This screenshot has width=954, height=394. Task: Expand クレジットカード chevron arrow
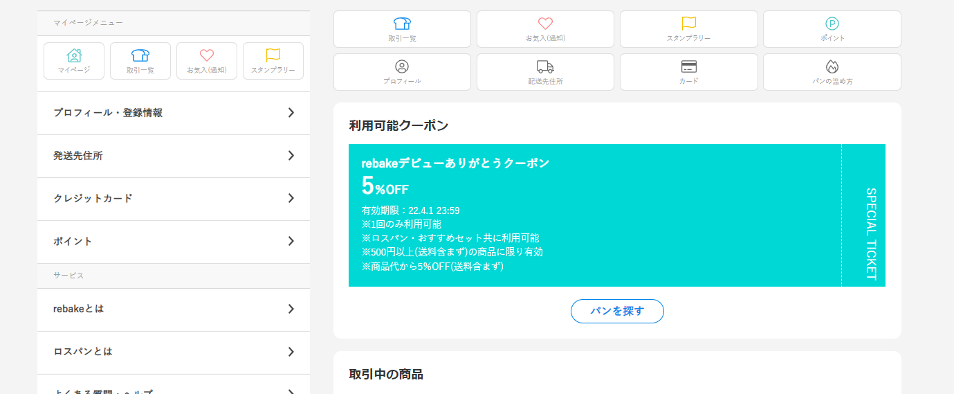(x=291, y=198)
